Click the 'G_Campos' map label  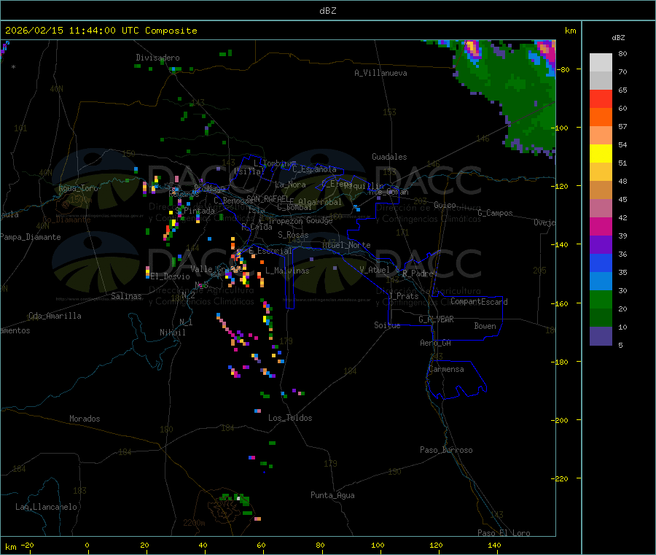(496, 213)
